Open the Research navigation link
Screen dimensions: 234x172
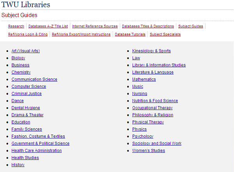[x=16, y=27]
